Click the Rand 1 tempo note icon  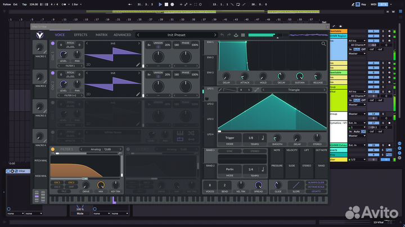pyautogui.click(x=263, y=169)
